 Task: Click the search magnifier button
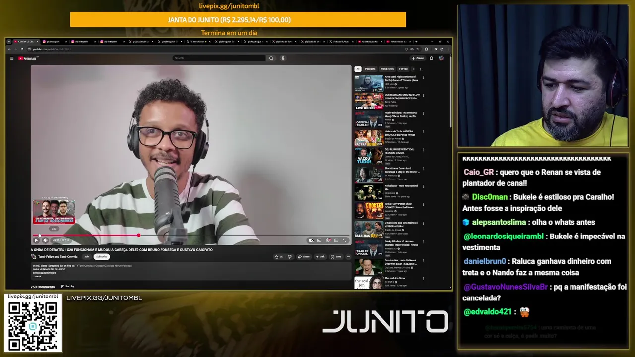tap(271, 58)
